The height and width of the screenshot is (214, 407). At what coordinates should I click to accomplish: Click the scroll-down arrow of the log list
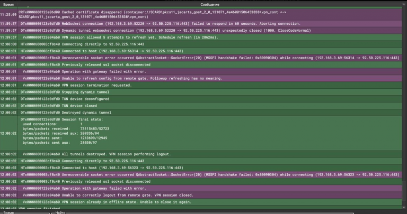click(404, 207)
